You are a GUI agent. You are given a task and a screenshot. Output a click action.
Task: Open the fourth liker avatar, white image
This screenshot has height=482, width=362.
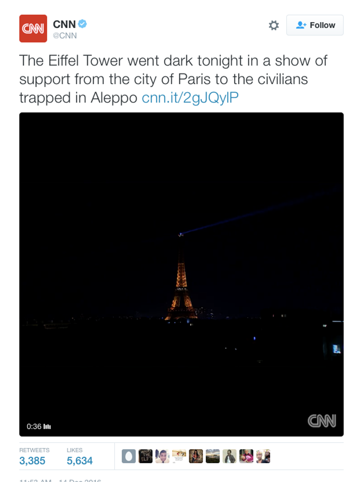click(x=179, y=456)
